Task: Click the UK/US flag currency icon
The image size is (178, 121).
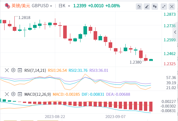Action: point(8,6)
